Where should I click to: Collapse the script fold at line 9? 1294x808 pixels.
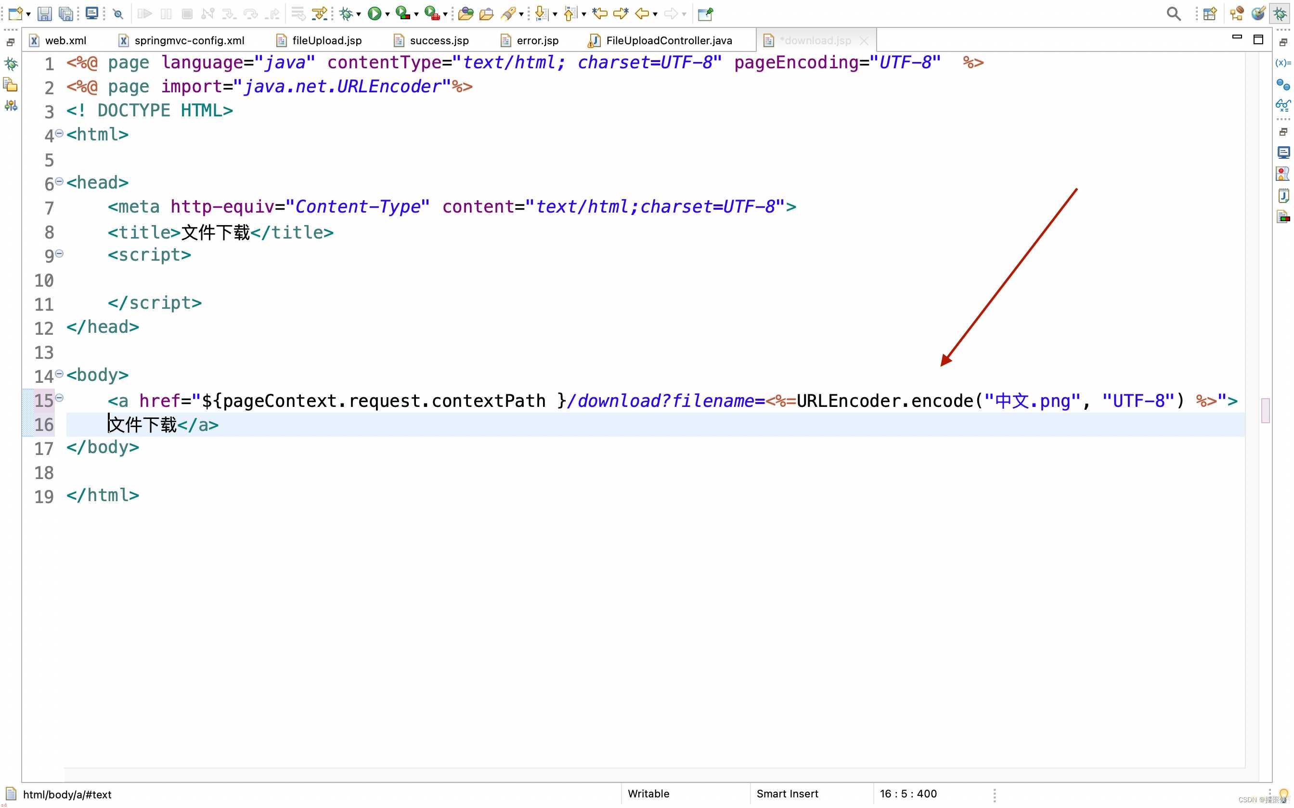[59, 253]
